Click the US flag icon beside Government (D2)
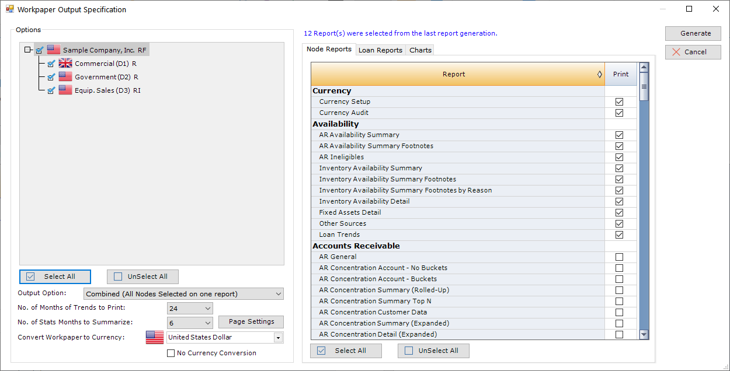The image size is (730, 371). pos(65,77)
